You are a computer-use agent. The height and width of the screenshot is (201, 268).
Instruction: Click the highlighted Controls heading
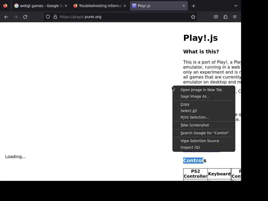pos(195,160)
